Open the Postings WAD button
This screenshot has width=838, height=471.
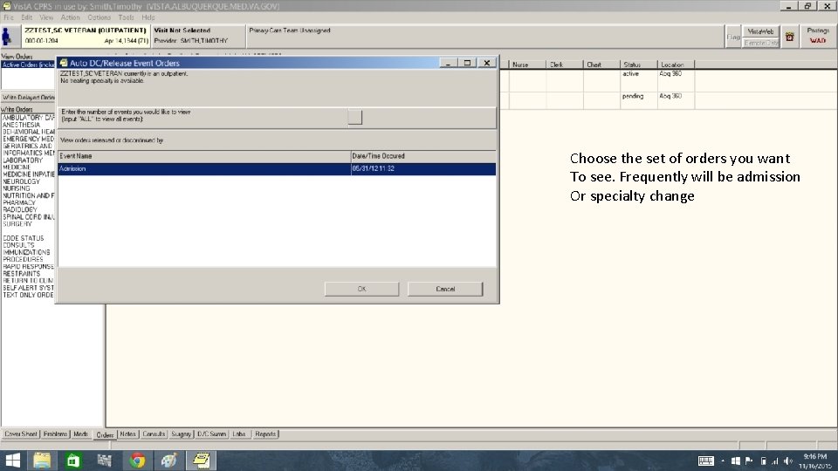tap(818, 36)
